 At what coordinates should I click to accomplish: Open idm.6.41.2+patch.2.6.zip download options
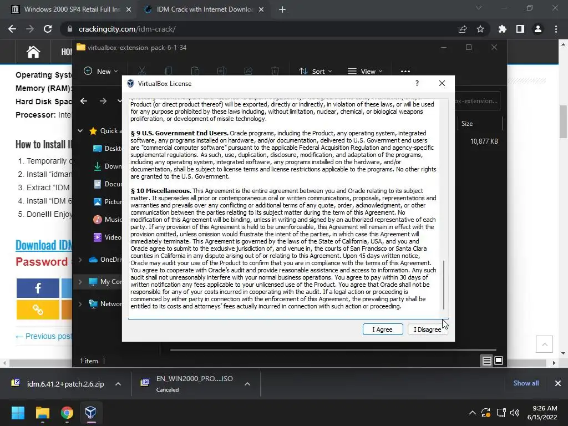118,384
